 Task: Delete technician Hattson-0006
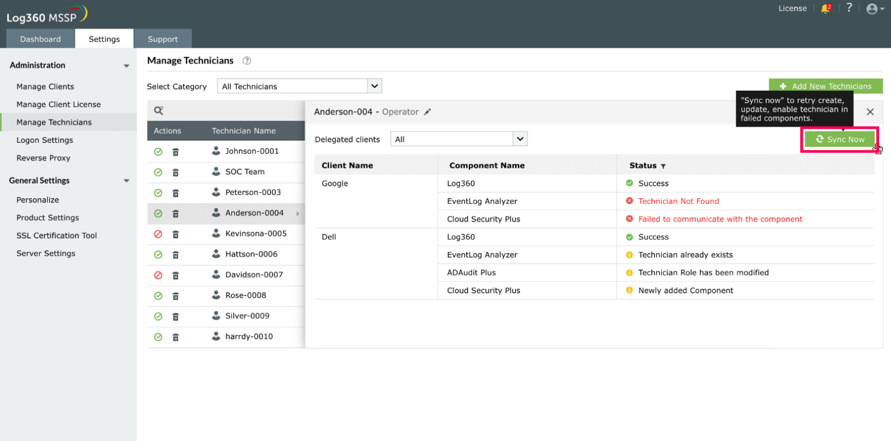tap(175, 255)
